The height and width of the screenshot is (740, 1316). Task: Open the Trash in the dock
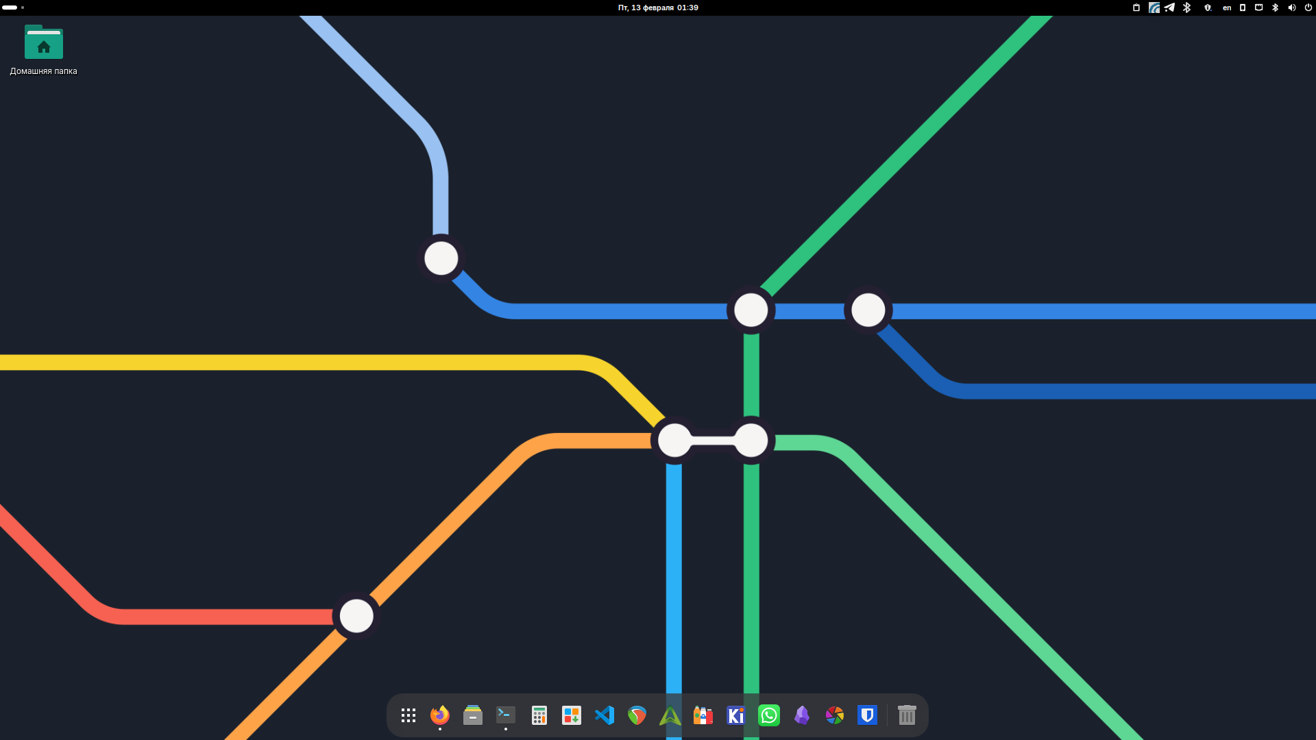(907, 715)
